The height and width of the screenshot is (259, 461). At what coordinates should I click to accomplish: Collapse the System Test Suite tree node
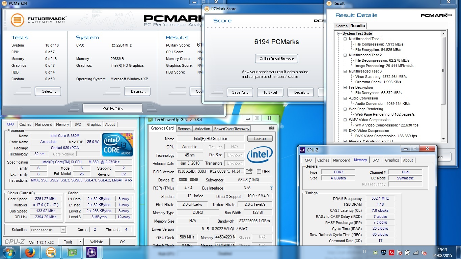[339, 33]
